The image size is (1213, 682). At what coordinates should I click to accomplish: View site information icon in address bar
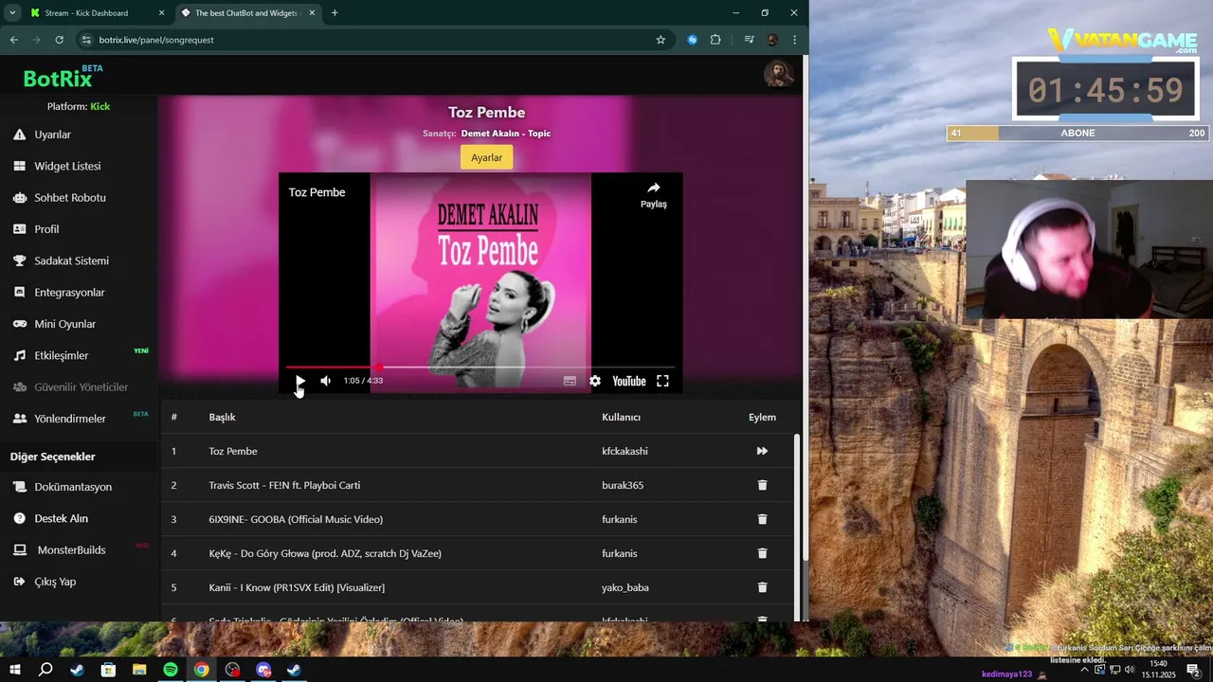click(86, 40)
